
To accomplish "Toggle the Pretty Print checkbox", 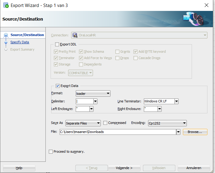I will click(56, 52).
